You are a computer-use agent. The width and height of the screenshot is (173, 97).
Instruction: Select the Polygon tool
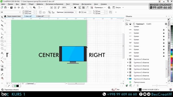click(x=2, y=48)
